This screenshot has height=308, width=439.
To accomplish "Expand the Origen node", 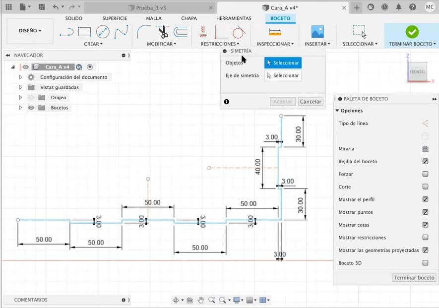I will tap(20, 97).
